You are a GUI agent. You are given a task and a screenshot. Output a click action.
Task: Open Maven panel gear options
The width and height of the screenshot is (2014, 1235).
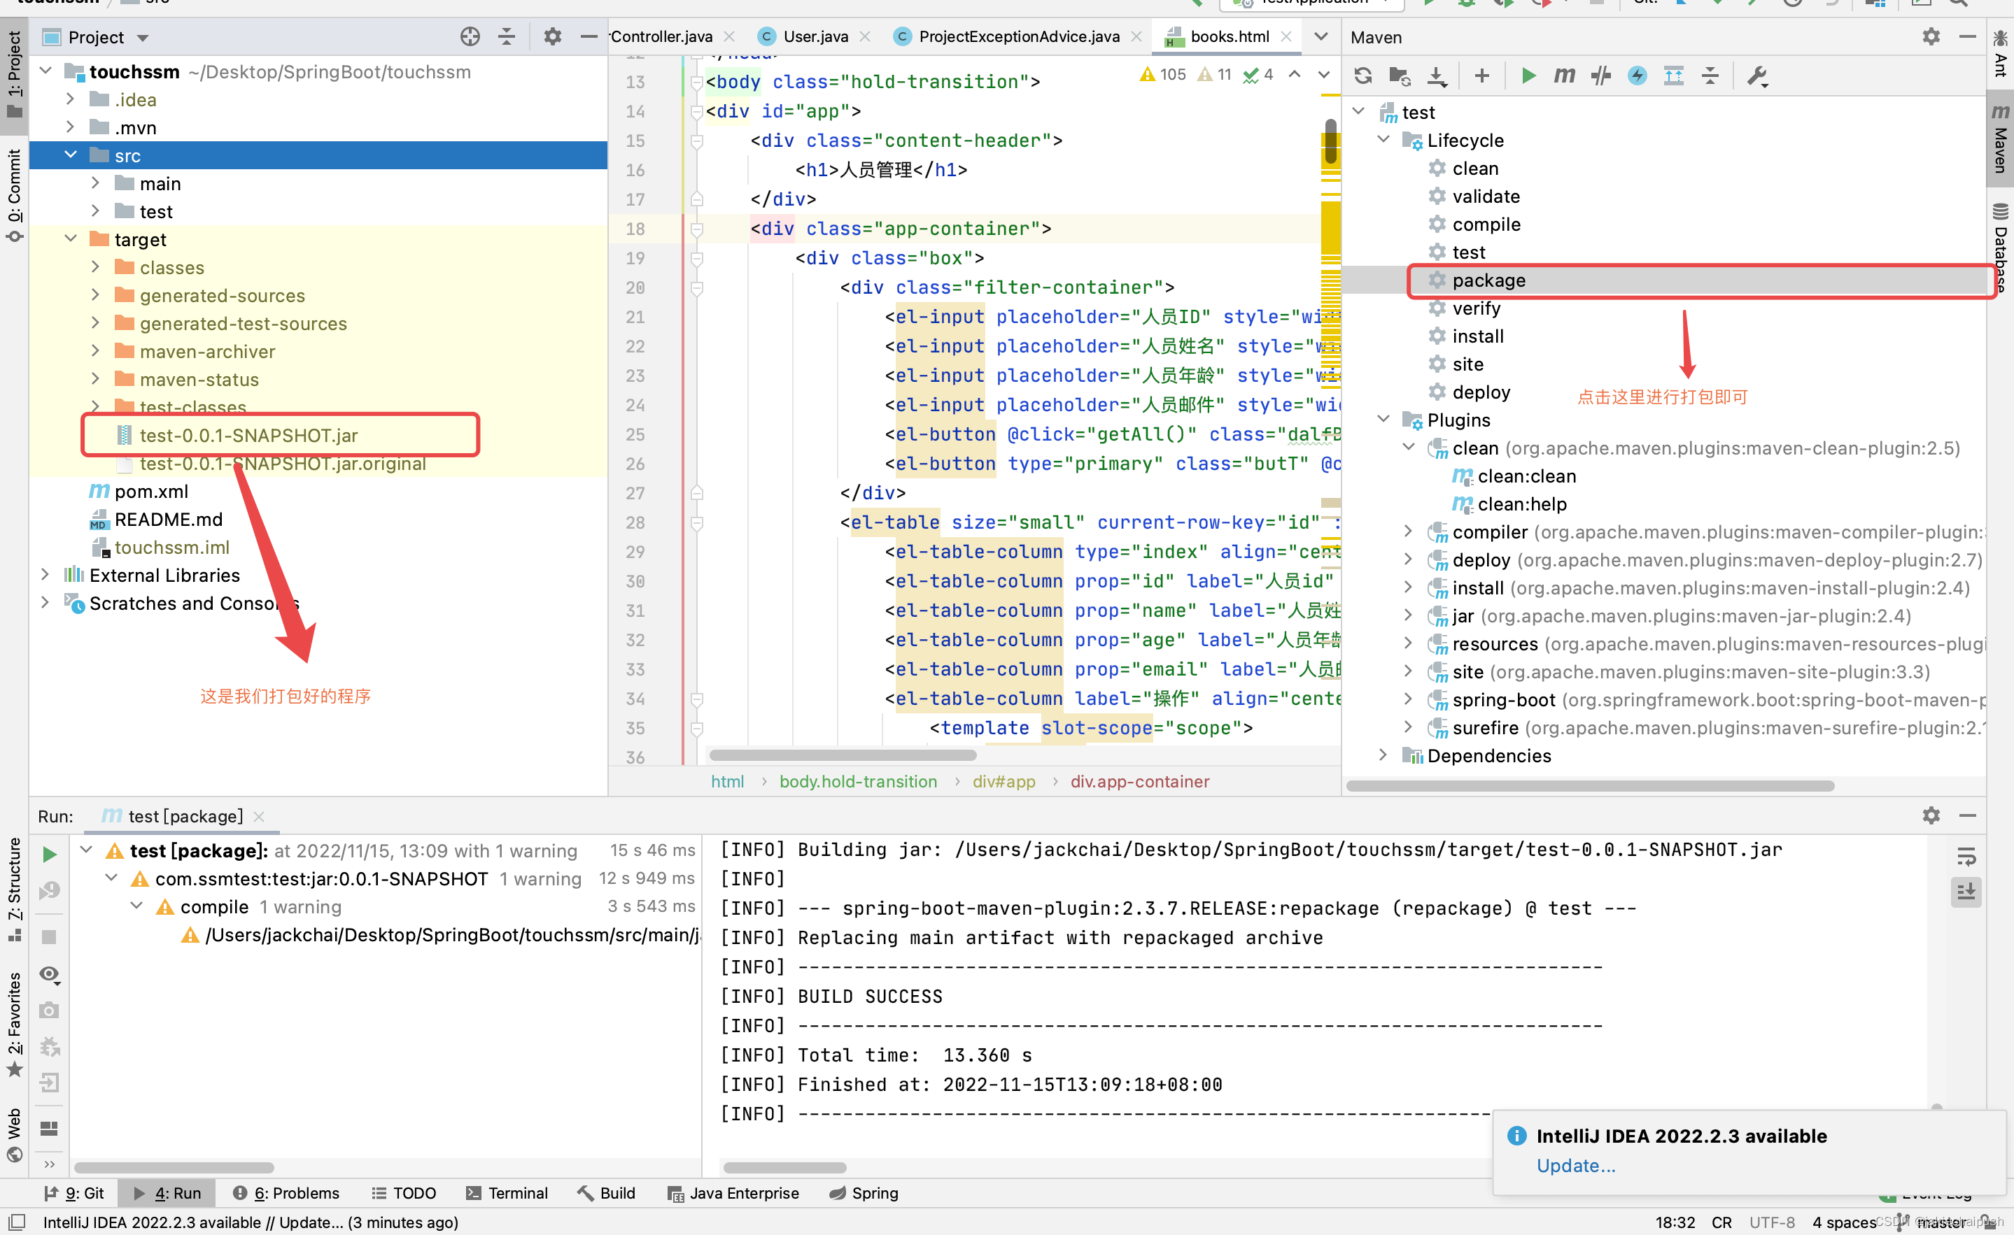[1931, 37]
